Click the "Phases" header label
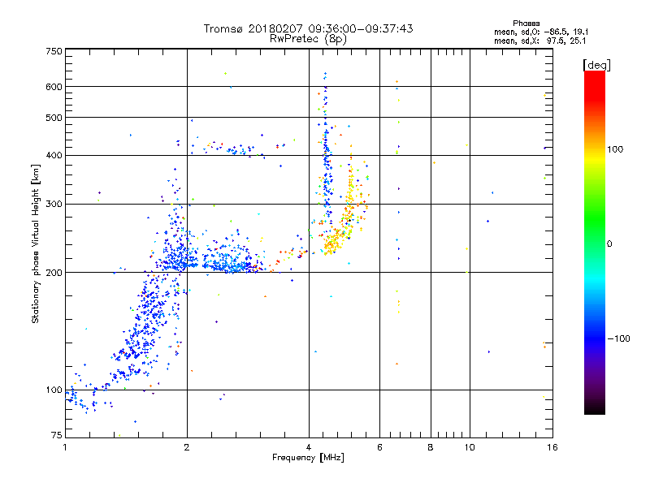This screenshot has height=487, width=650. (x=526, y=24)
